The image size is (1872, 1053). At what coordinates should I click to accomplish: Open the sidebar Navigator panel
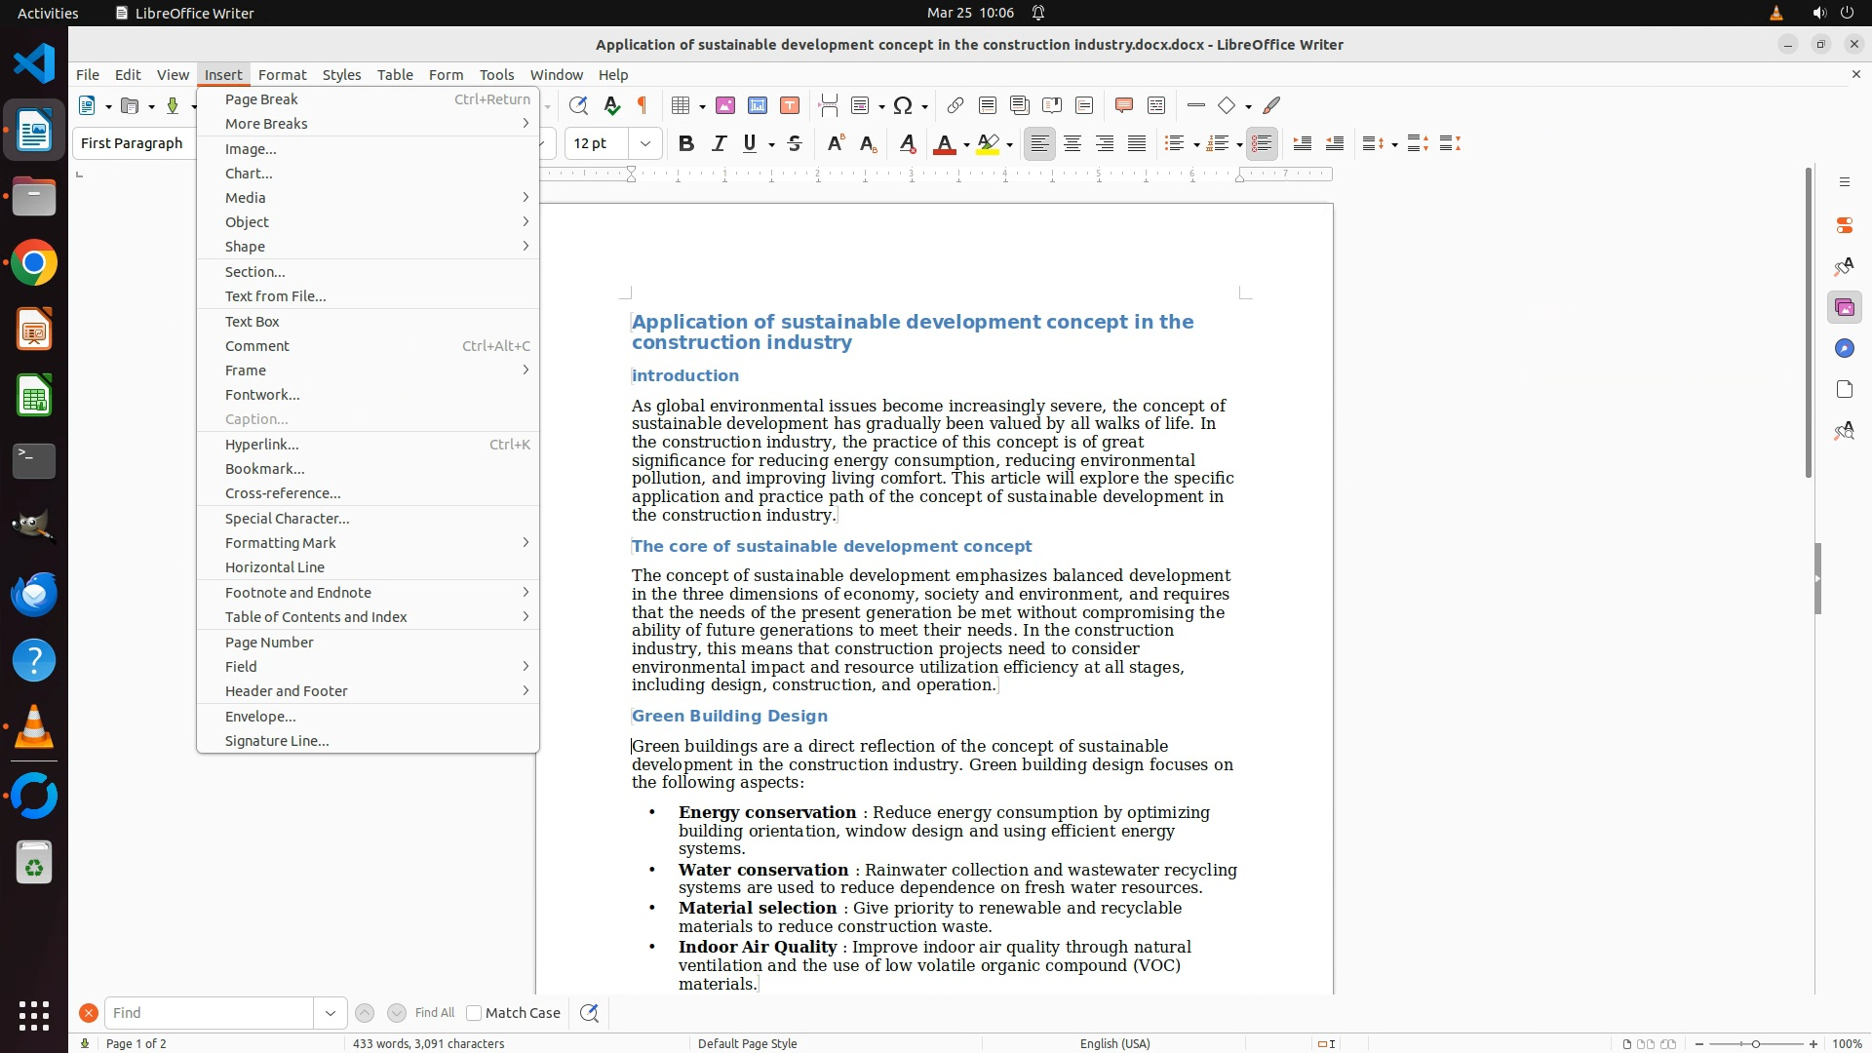point(1844,349)
